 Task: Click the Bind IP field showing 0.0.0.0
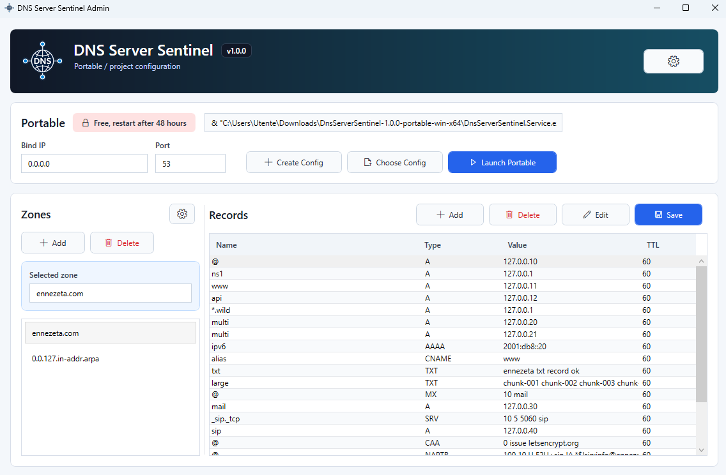pyautogui.click(x=84, y=163)
